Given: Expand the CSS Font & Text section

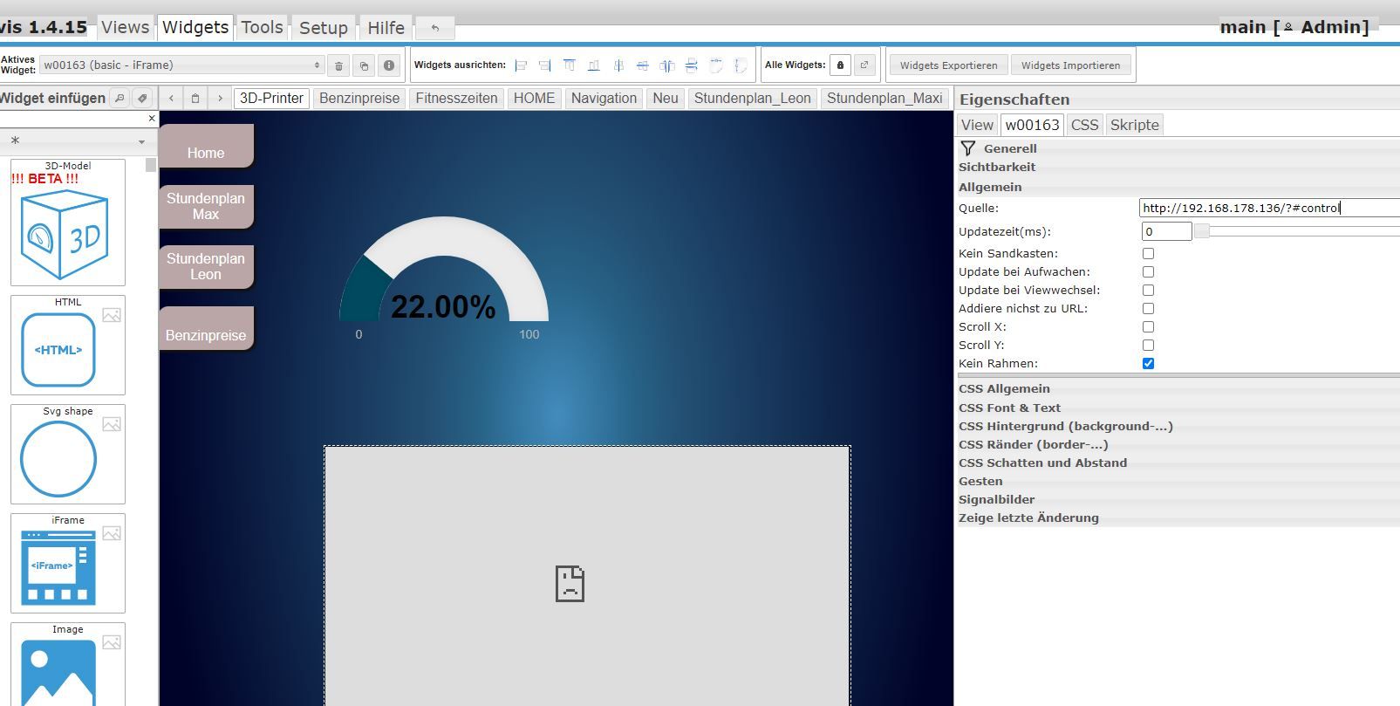Looking at the screenshot, I should 1178,408.
